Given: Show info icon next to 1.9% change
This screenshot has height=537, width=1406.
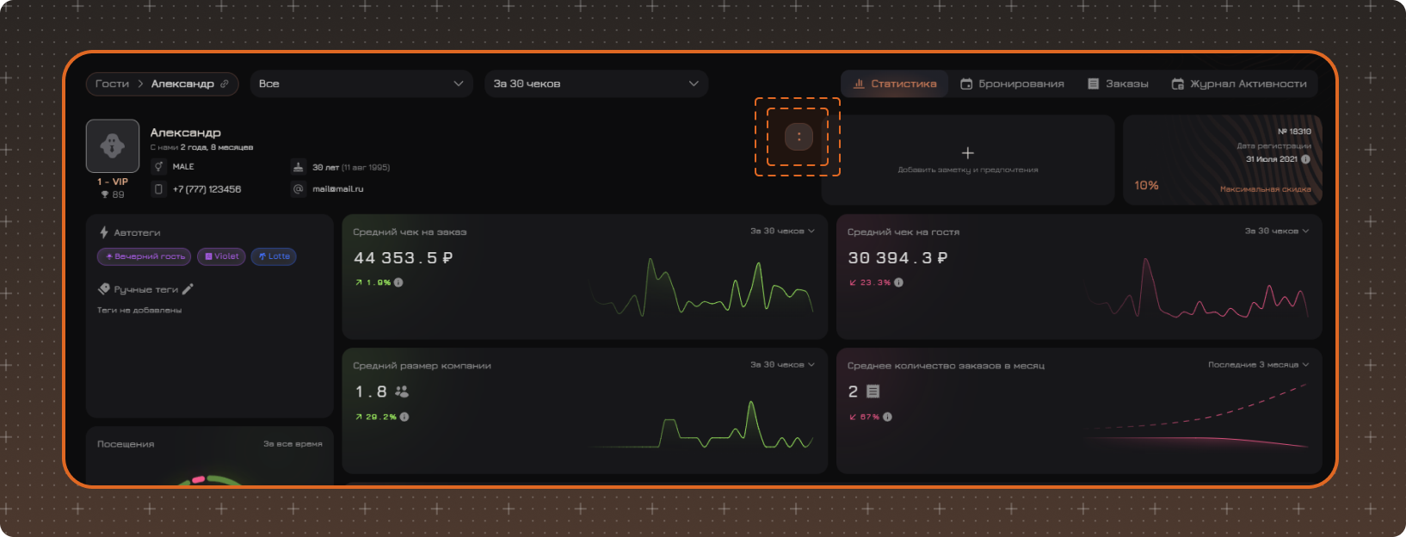Looking at the screenshot, I should (x=398, y=282).
